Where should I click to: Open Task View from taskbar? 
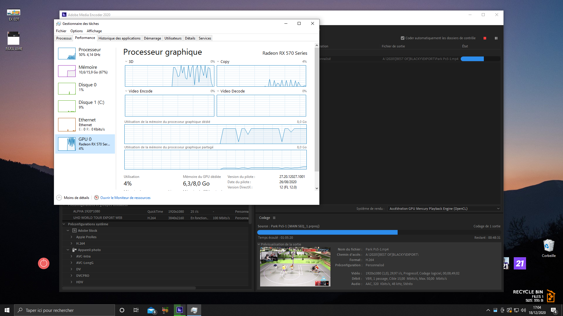pyautogui.click(x=136, y=310)
